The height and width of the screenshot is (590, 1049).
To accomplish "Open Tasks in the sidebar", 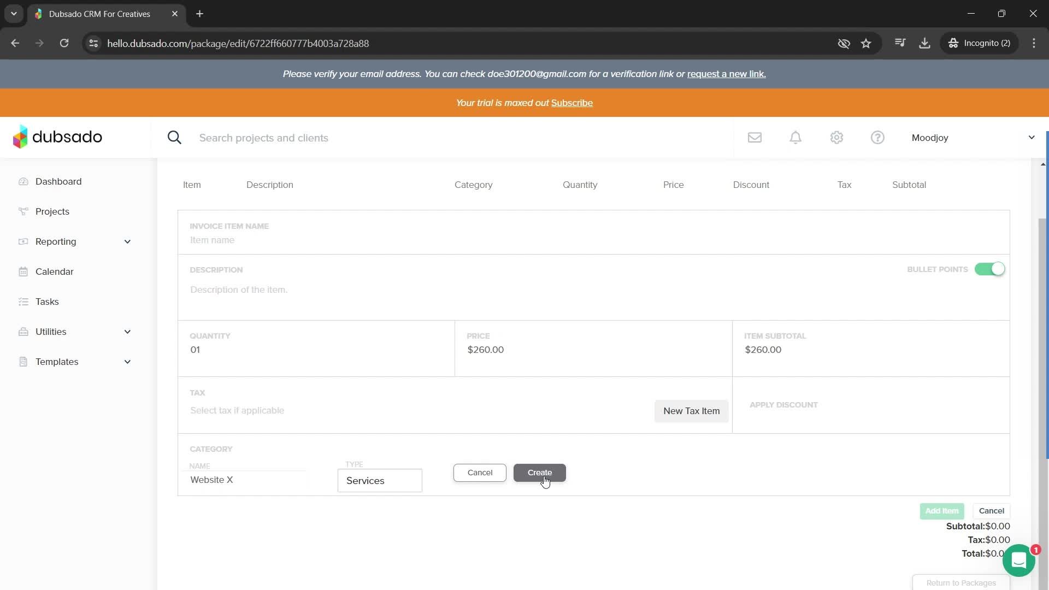I will click(x=47, y=302).
